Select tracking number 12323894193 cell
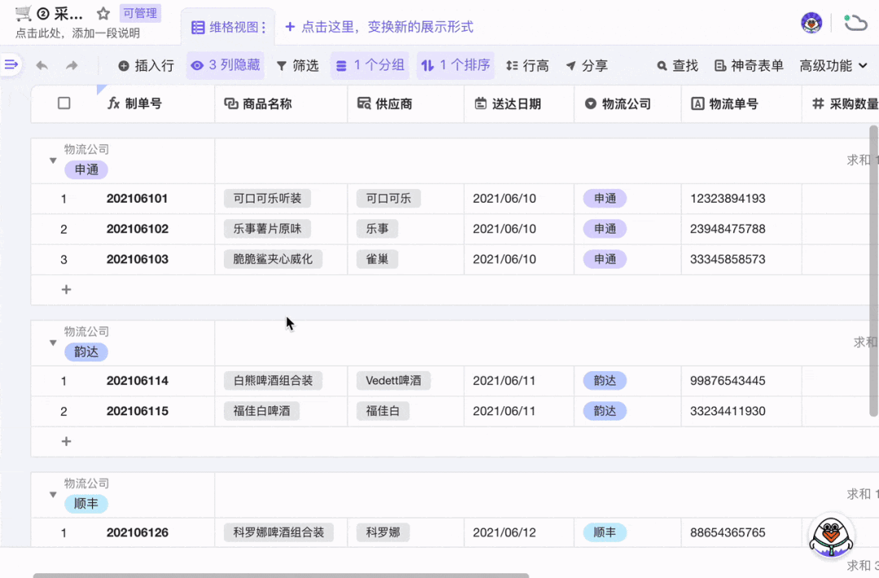This screenshot has height=578, width=879. (x=741, y=199)
